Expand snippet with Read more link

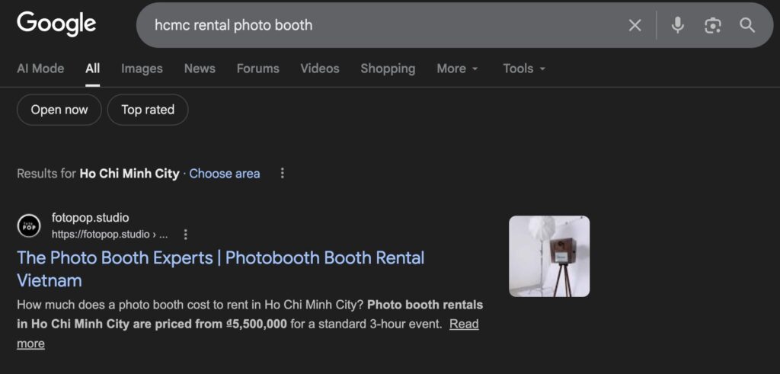pos(463,324)
